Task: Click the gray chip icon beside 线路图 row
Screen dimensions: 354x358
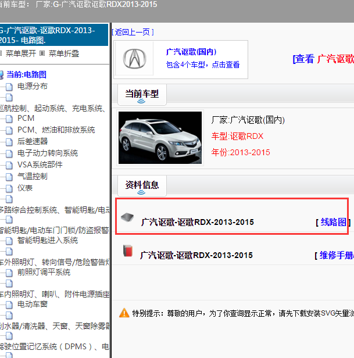Action: coord(127,217)
